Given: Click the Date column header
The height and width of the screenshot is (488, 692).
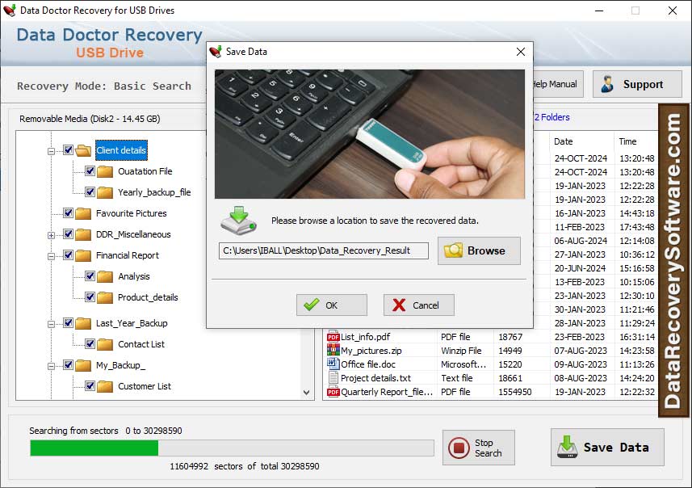Looking at the screenshot, I should (564, 141).
